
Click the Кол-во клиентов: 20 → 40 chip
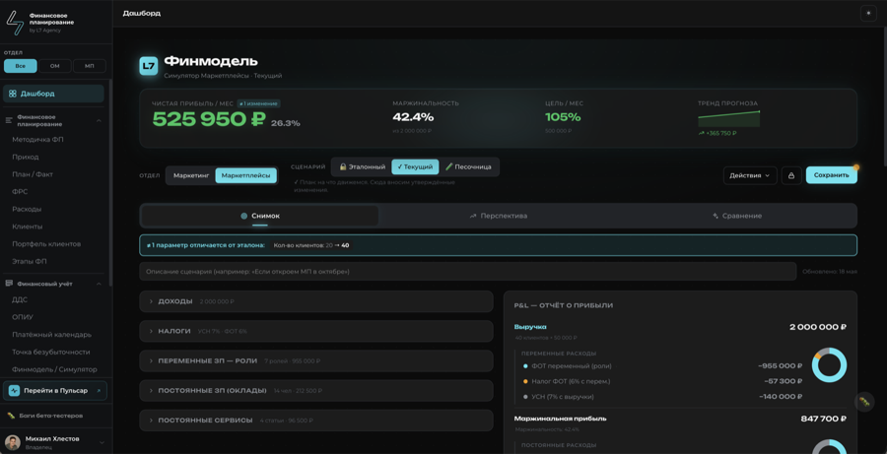pos(311,245)
